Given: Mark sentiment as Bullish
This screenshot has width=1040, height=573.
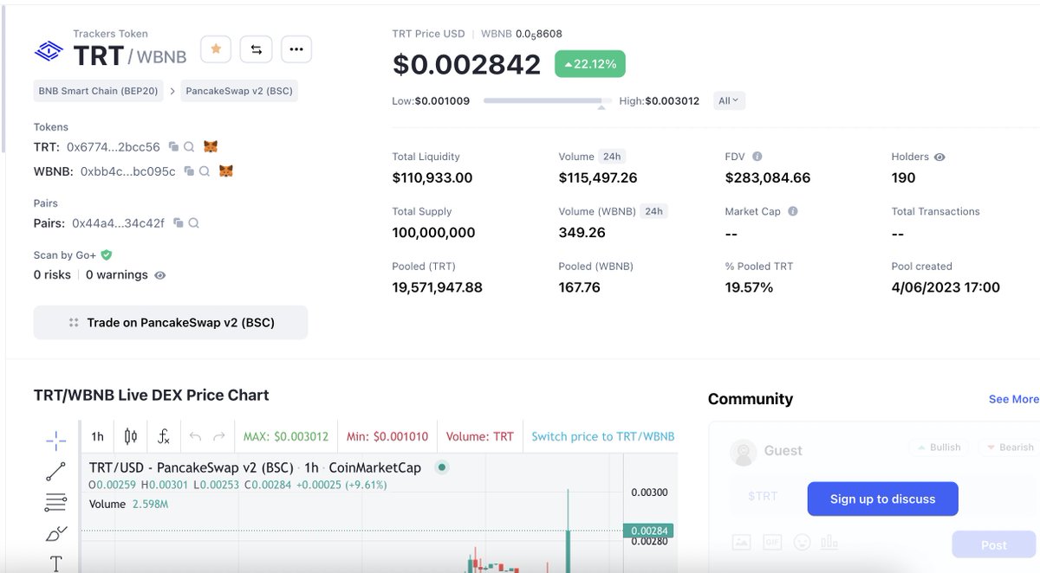Looking at the screenshot, I should pos(939,447).
